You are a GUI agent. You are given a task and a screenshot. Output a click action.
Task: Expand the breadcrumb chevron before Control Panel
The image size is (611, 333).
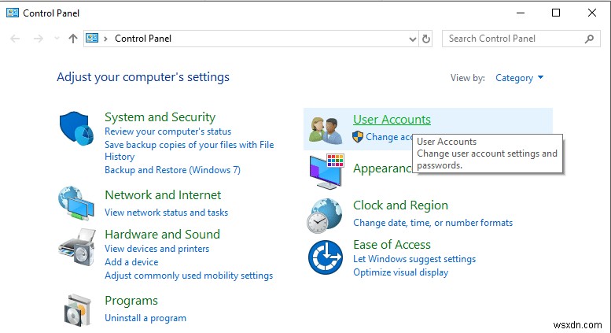[x=105, y=39]
